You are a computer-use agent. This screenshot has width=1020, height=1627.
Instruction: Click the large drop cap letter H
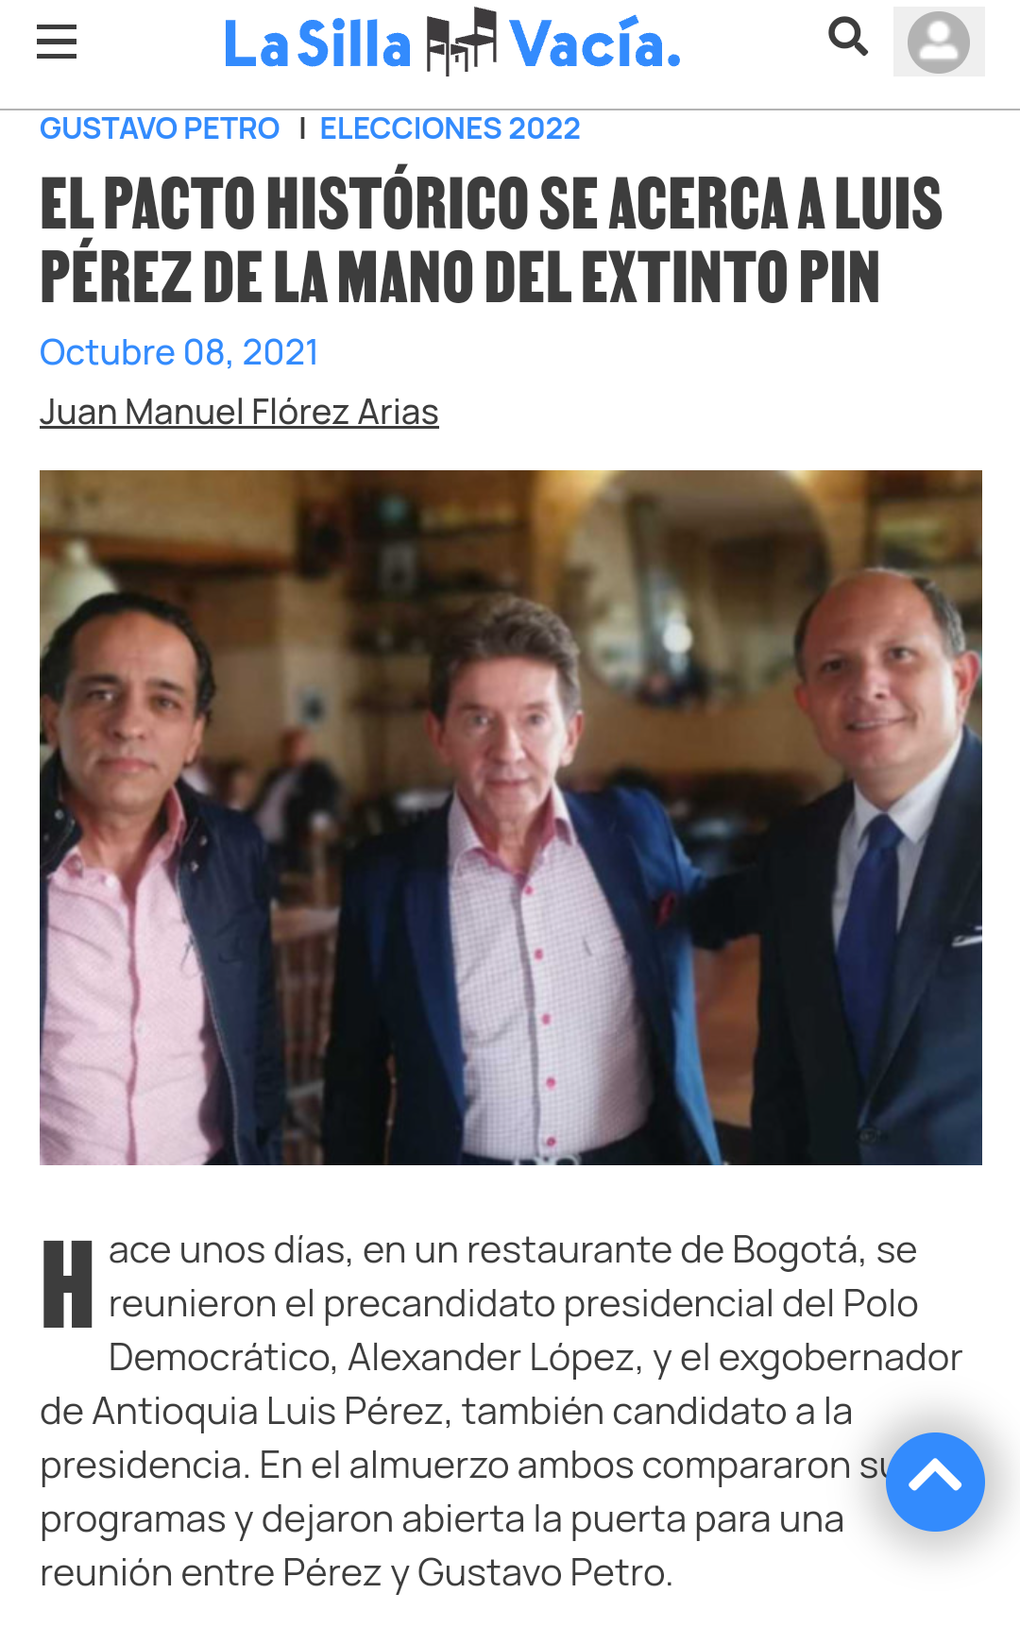(68, 1284)
